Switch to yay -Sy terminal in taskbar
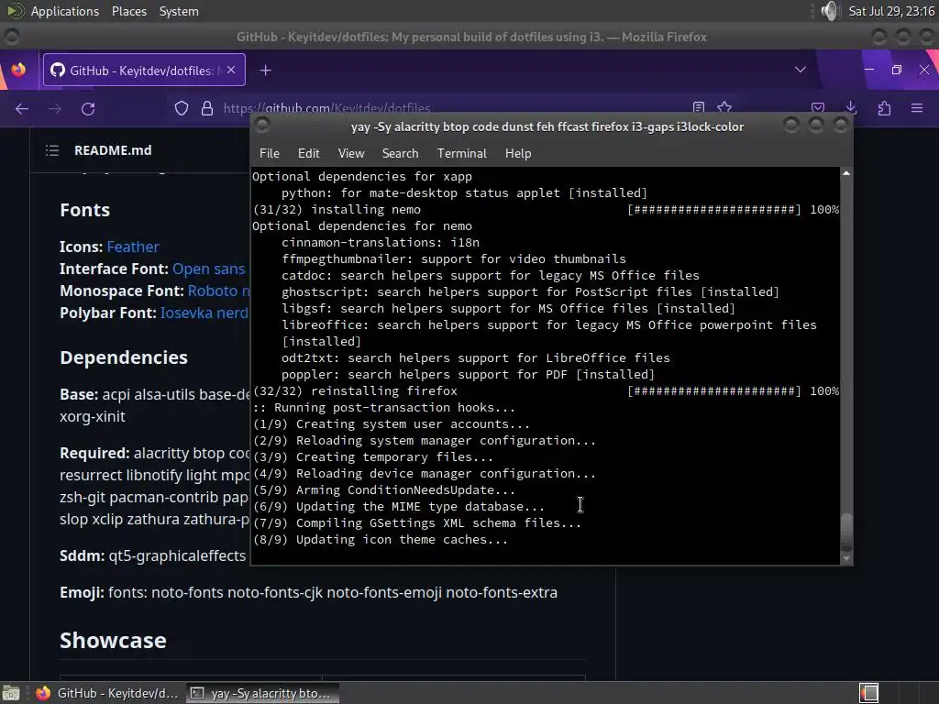Image resolution: width=939 pixels, height=704 pixels. click(x=262, y=693)
